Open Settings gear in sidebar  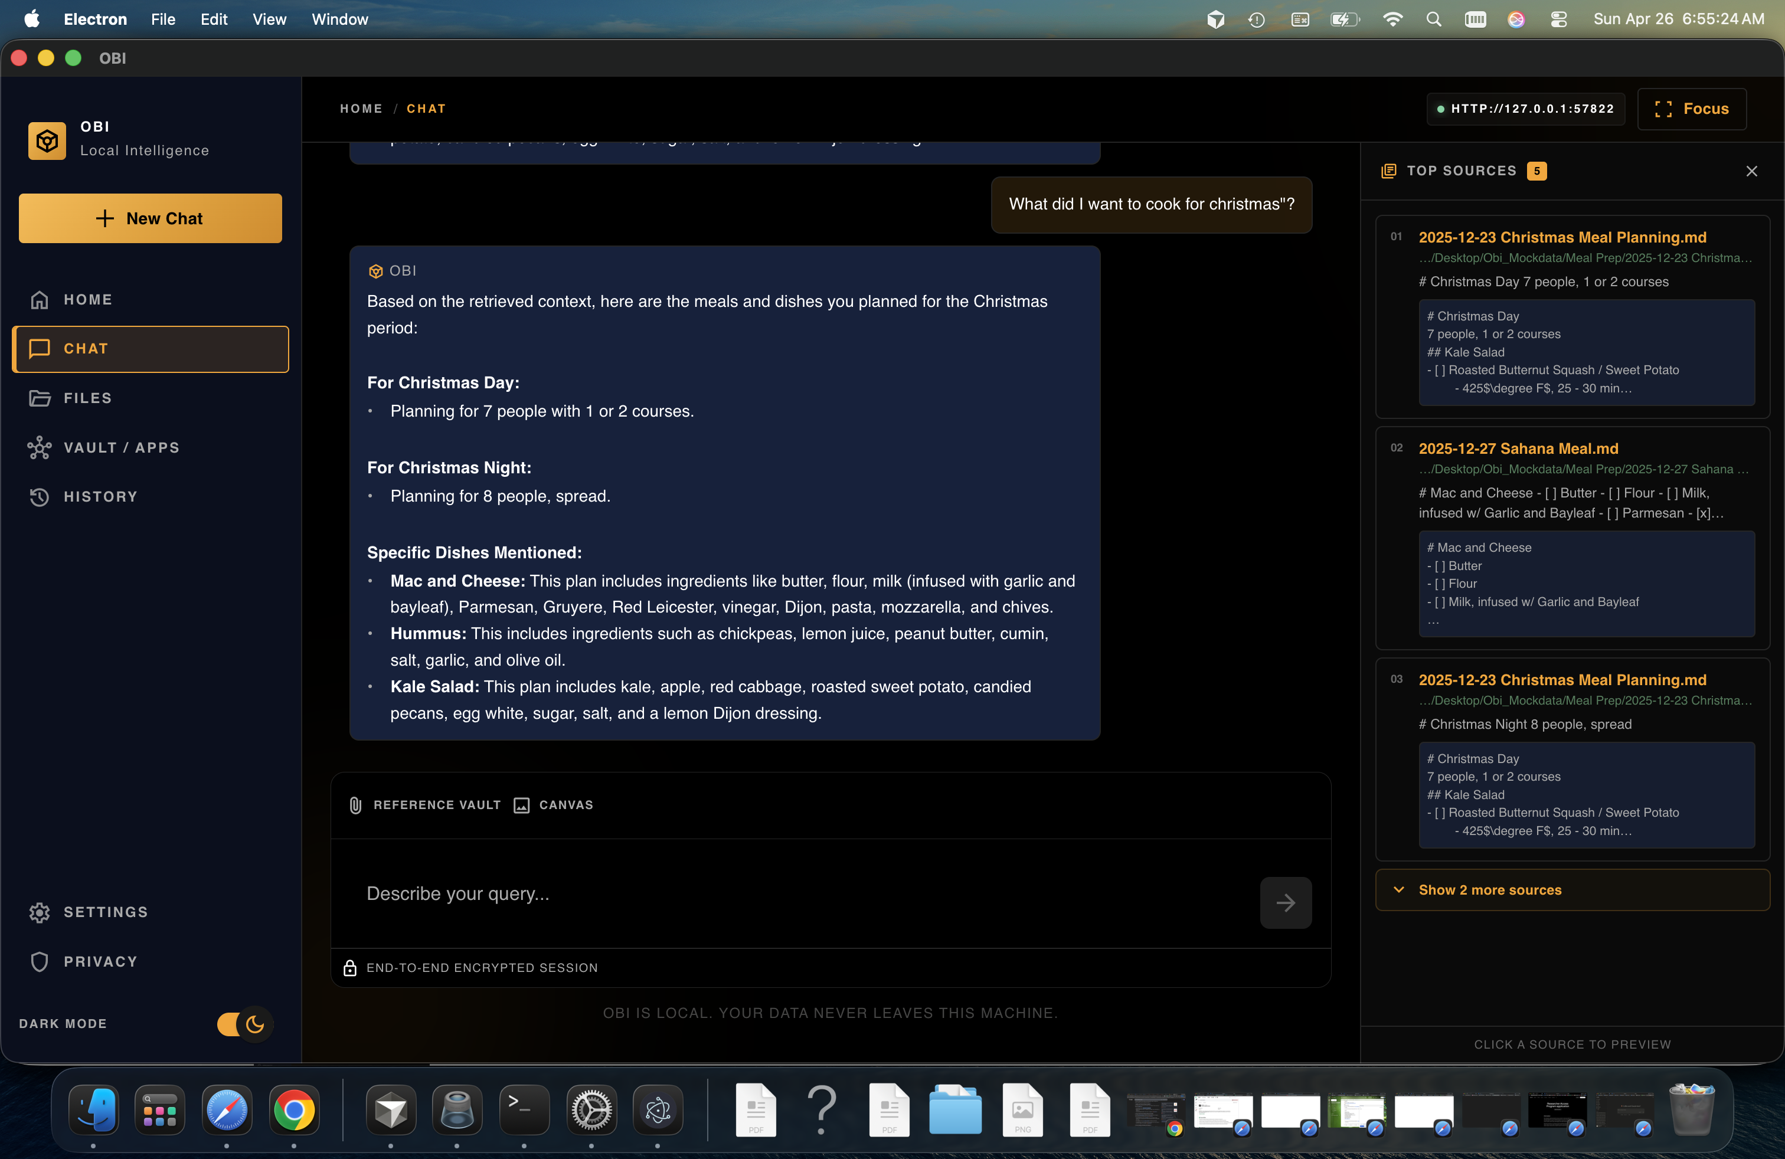105,912
